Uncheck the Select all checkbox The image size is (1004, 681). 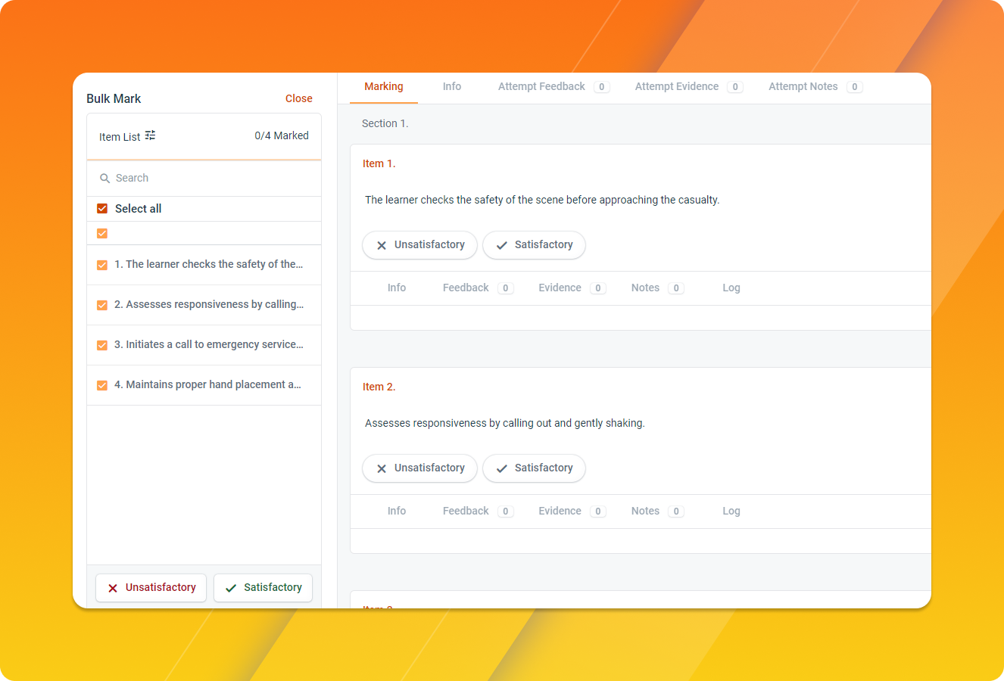[x=102, y=209]
